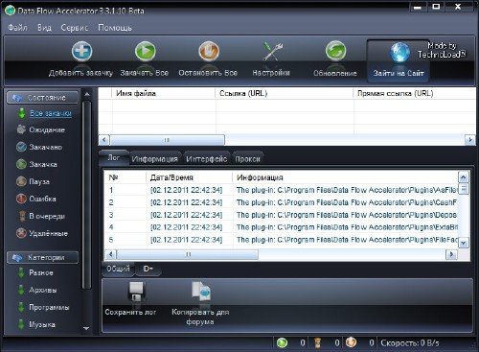Switch to the Лог tab
The image size is (479, 352).
click(x=114, y=157)
